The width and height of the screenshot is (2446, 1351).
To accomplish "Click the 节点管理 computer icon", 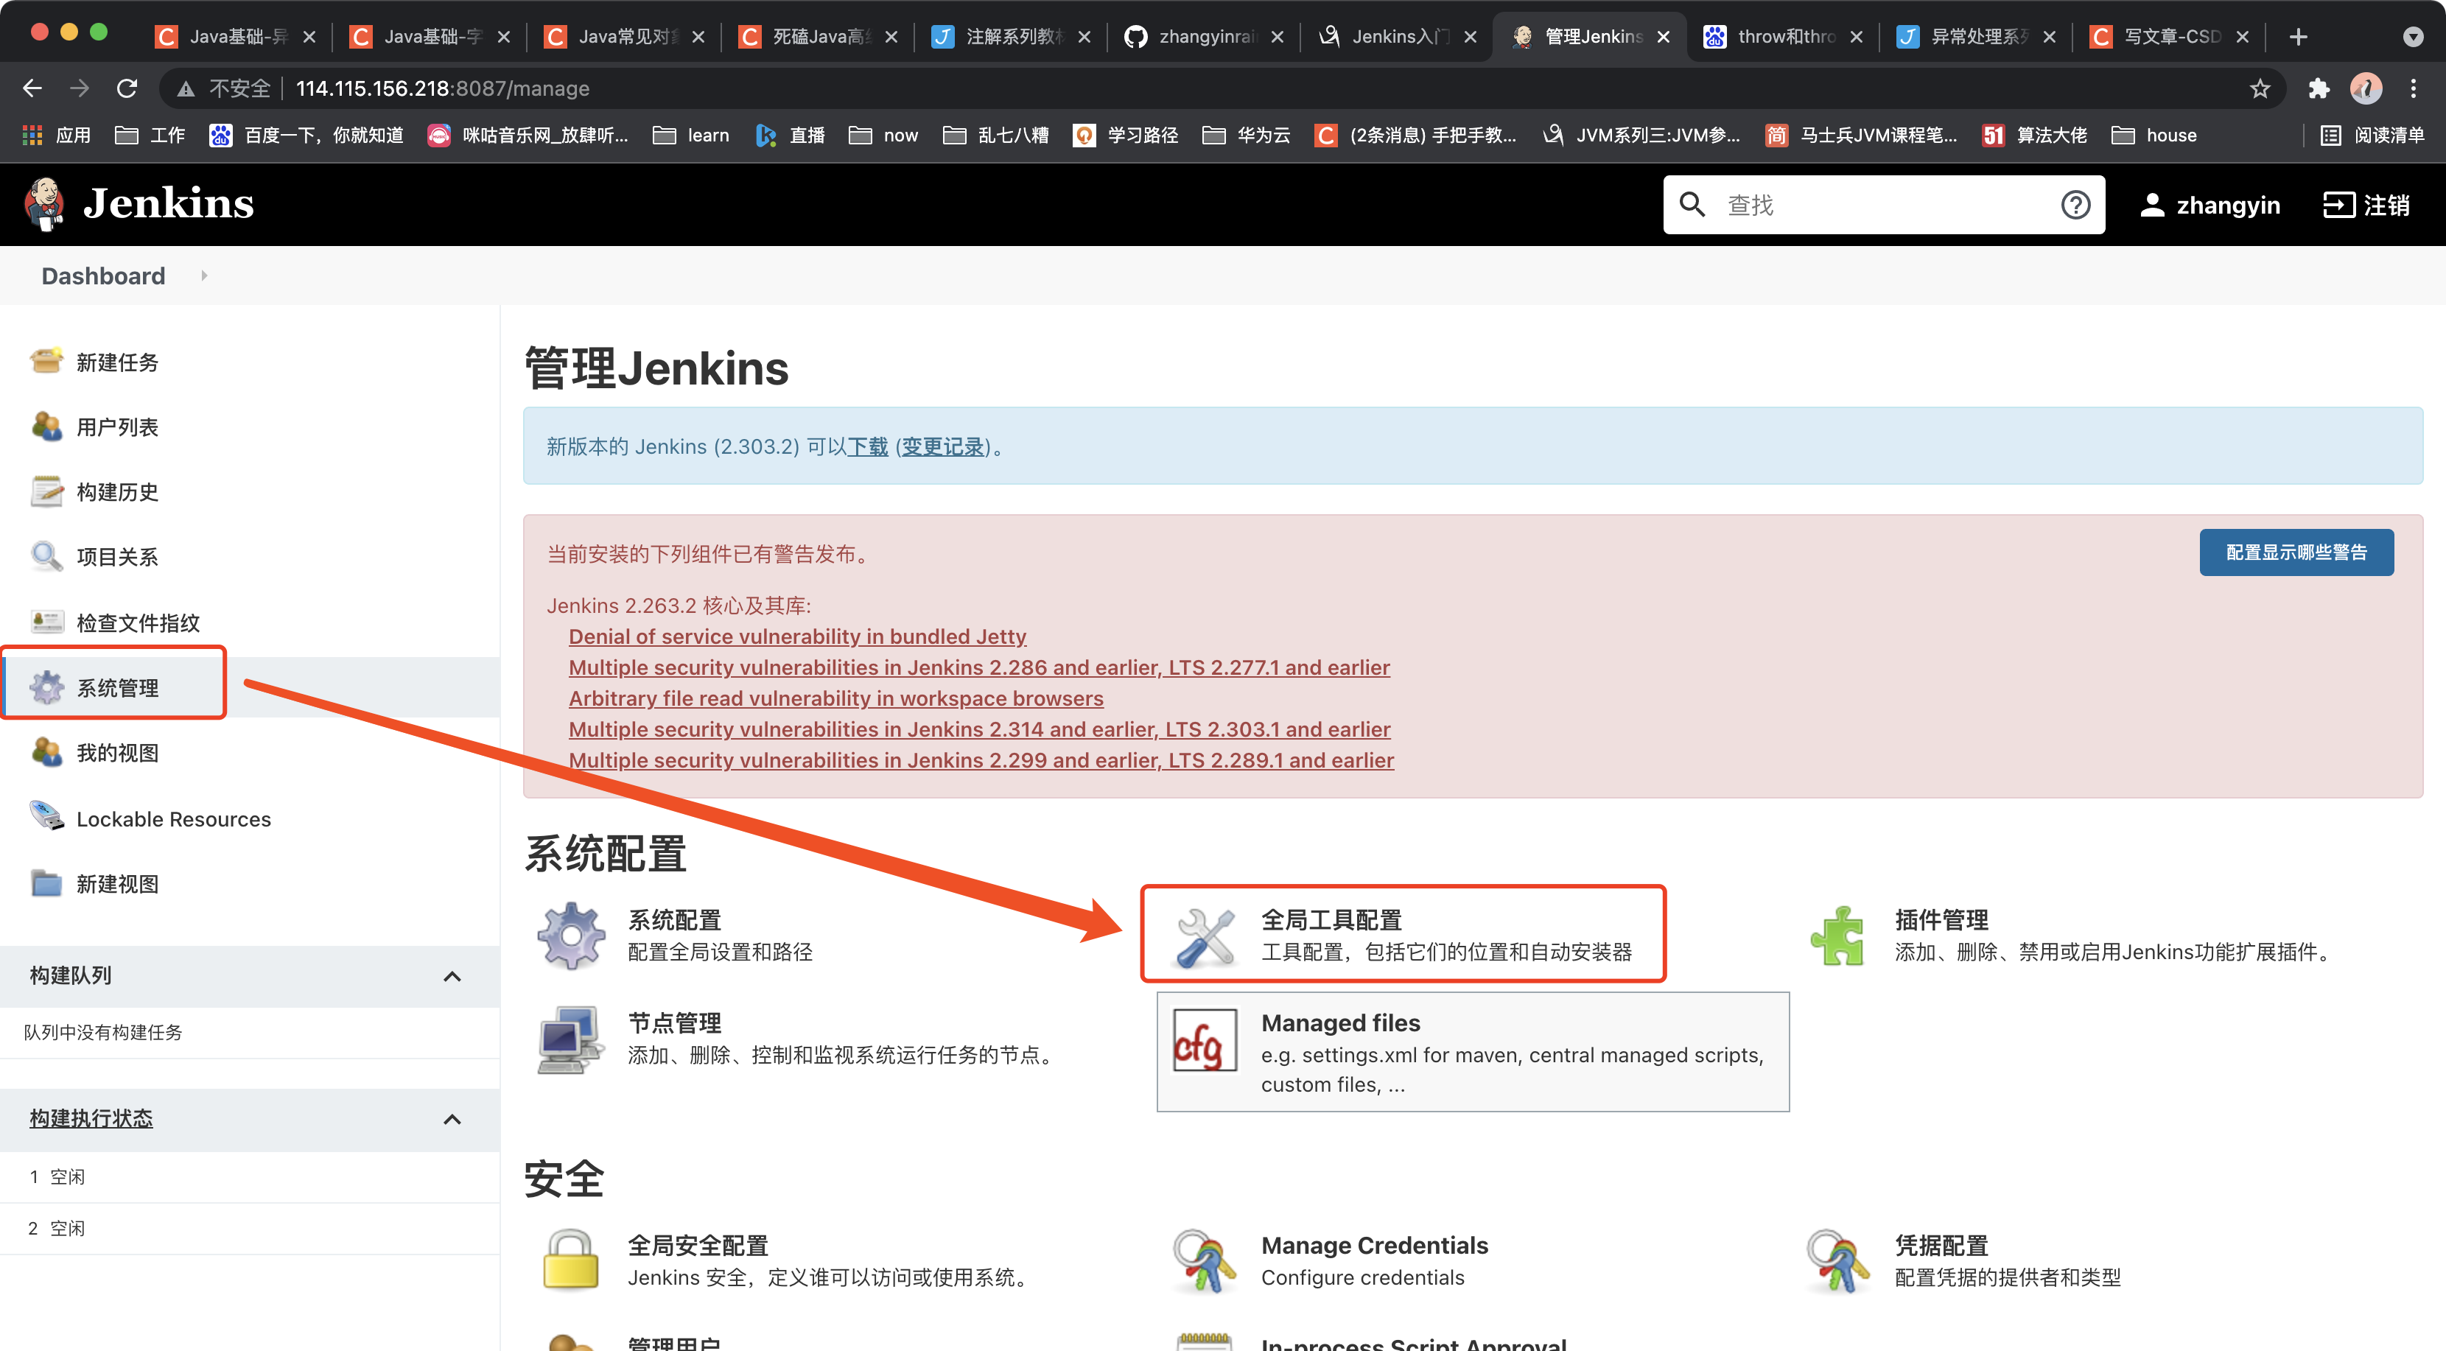I will [x=569, y=1038].
